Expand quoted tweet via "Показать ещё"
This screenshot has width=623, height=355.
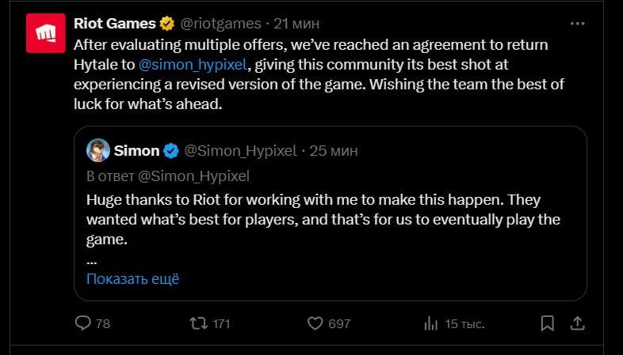tap(132, 278)
